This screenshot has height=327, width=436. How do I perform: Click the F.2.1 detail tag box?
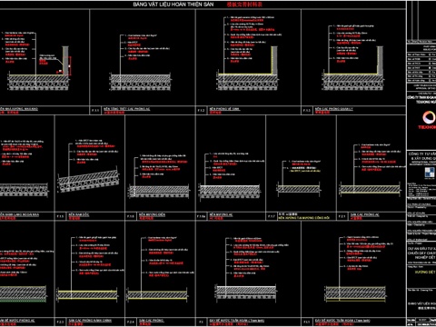tap(342, 216)
